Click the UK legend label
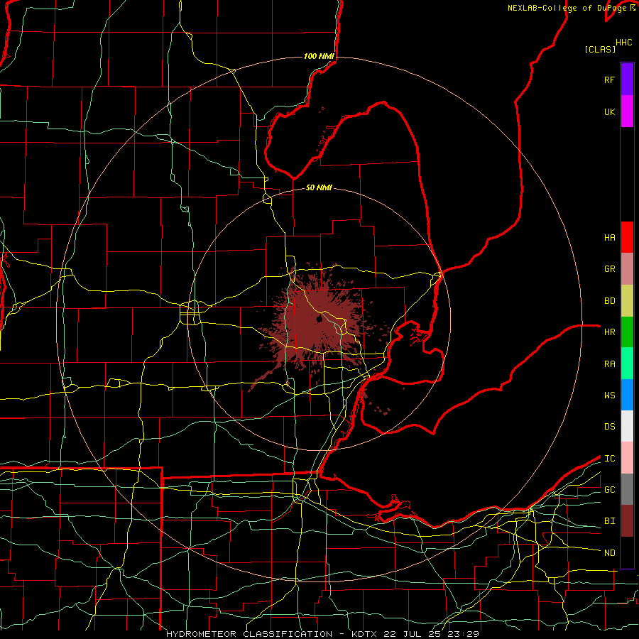This screenshot has width=639, height=639. pyautogui.click(x=609, y=111)
